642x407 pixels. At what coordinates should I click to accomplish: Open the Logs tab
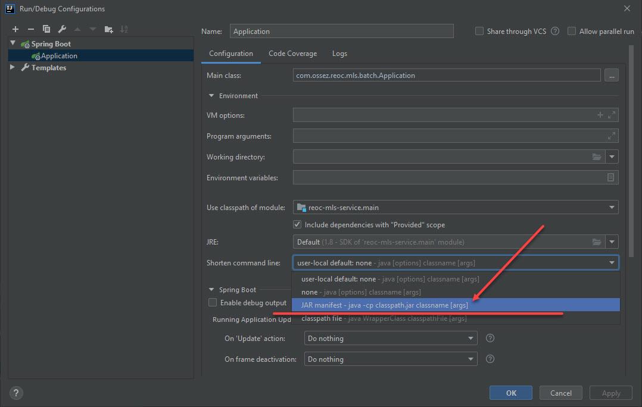point(339,53)
